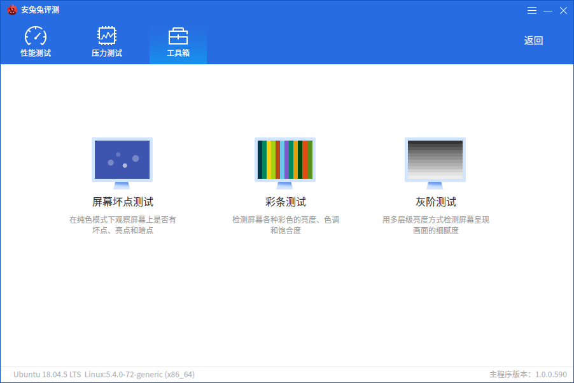The width and height of the screenshot is (574, 383).
Task: Click the 返回 back button
Action: point(533,41)
